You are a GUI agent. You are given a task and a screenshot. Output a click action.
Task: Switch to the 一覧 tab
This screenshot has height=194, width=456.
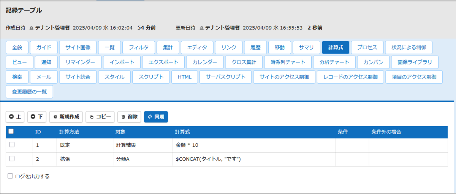(x=109, y=47)
